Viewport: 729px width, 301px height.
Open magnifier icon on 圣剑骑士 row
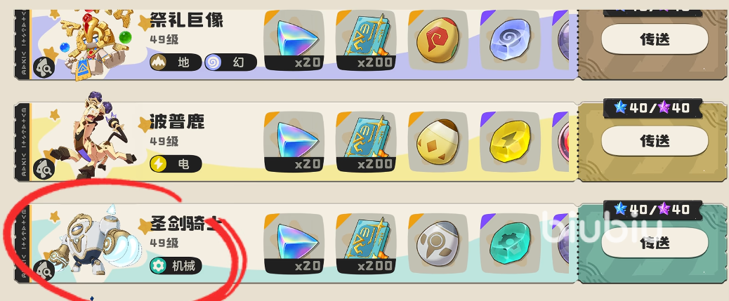point(44,270)
